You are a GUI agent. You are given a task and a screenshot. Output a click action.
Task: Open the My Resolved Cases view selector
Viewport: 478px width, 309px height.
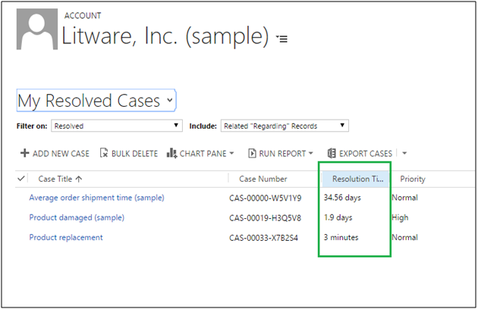pos(96,101)
